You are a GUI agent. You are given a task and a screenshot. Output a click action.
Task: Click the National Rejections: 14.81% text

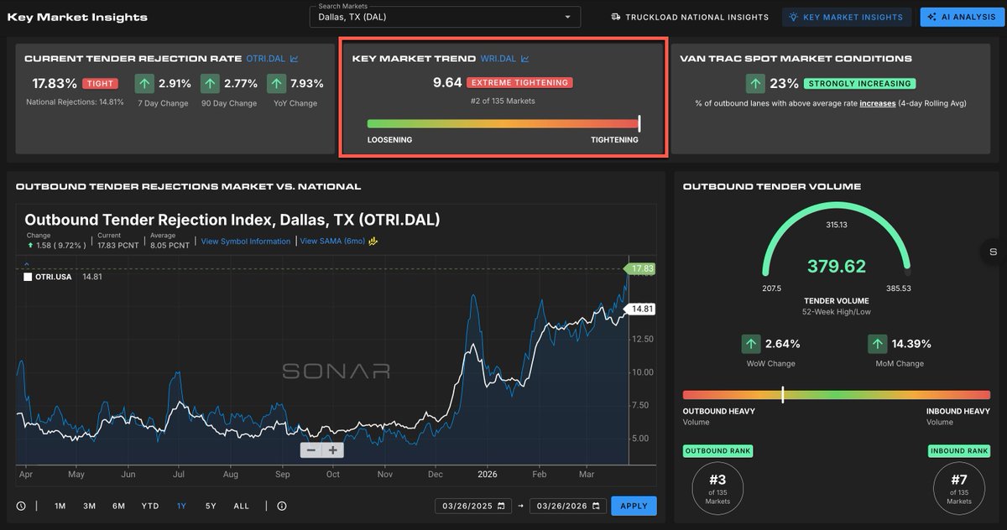coord(75,102)
